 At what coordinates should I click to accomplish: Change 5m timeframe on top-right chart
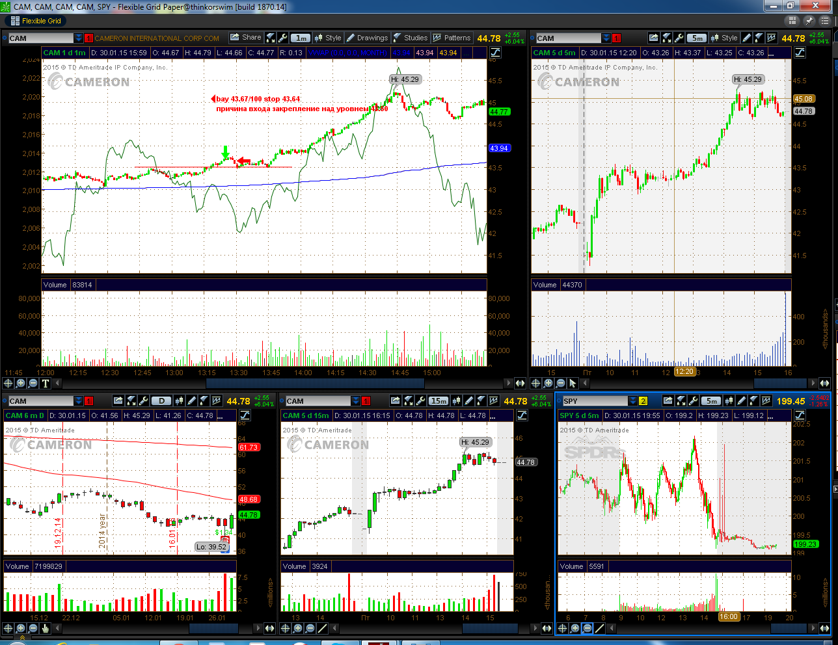(697, 38)
